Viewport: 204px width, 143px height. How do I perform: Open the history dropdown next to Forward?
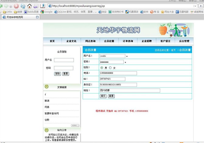click(11, 6)
